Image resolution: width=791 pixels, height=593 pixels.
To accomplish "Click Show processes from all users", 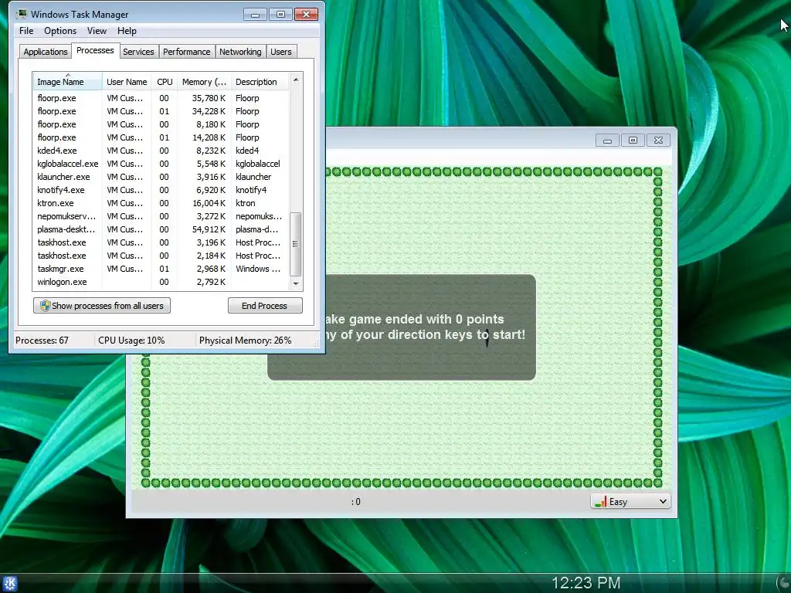I will click(x=102, y=306).
